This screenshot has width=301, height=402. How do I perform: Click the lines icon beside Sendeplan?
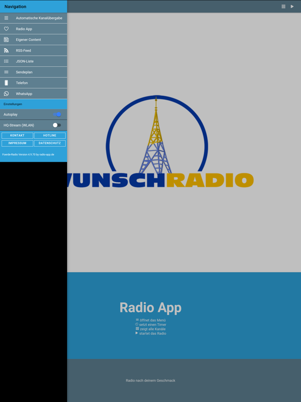click(6, 72)
